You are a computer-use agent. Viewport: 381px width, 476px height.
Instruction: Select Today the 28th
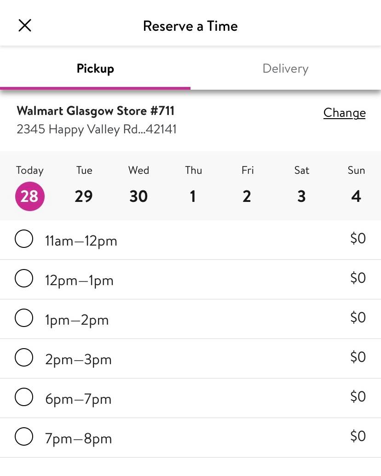point(30,196)
